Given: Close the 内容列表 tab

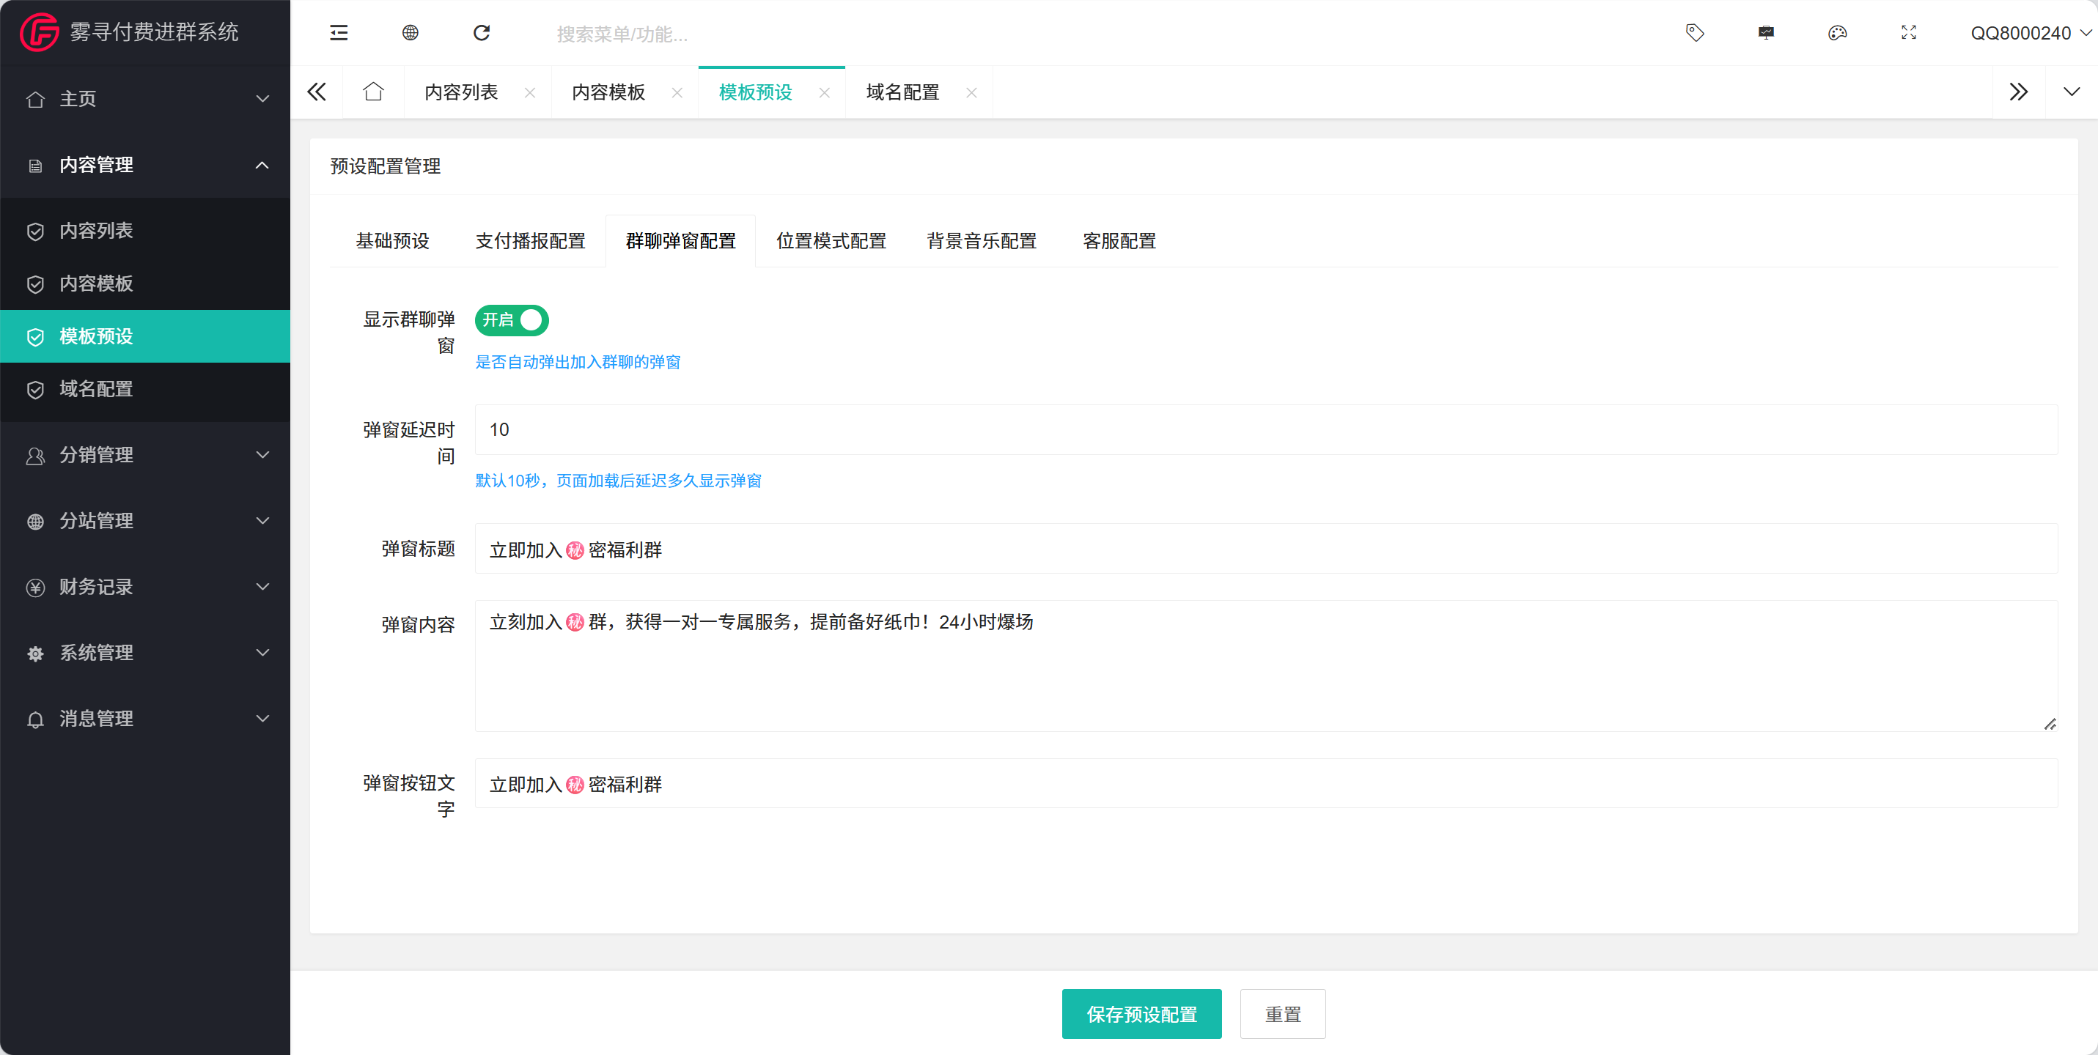Looking at the screenshot, I should click(x=530, y=93).
